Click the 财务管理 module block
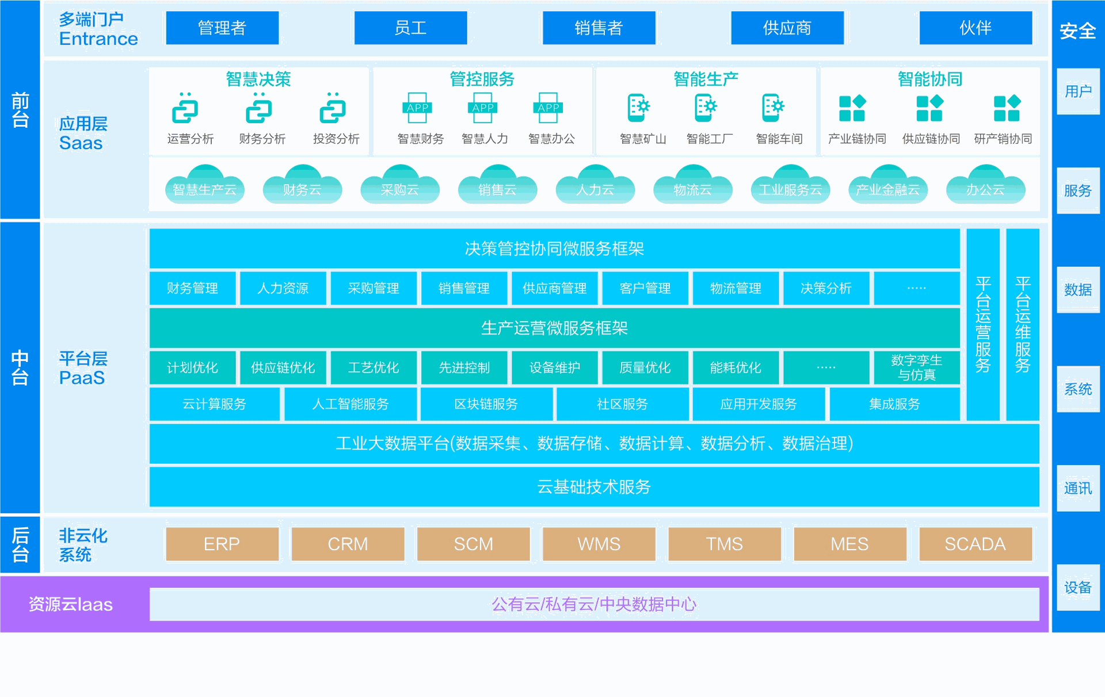1105x697 pixels. (193, 288)
